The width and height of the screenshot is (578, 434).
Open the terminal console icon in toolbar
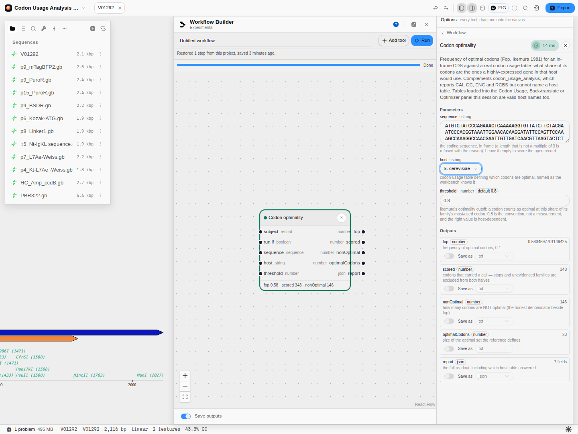click(x=482, y=8)
